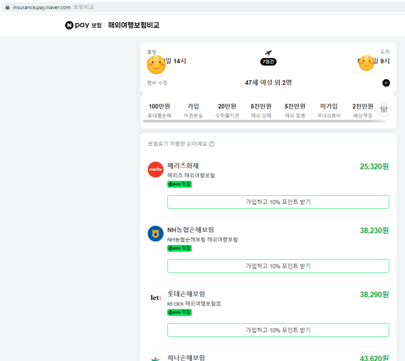Click the 해외여행보험비교 header title
405x361 pixels.
tap(134, 25)
